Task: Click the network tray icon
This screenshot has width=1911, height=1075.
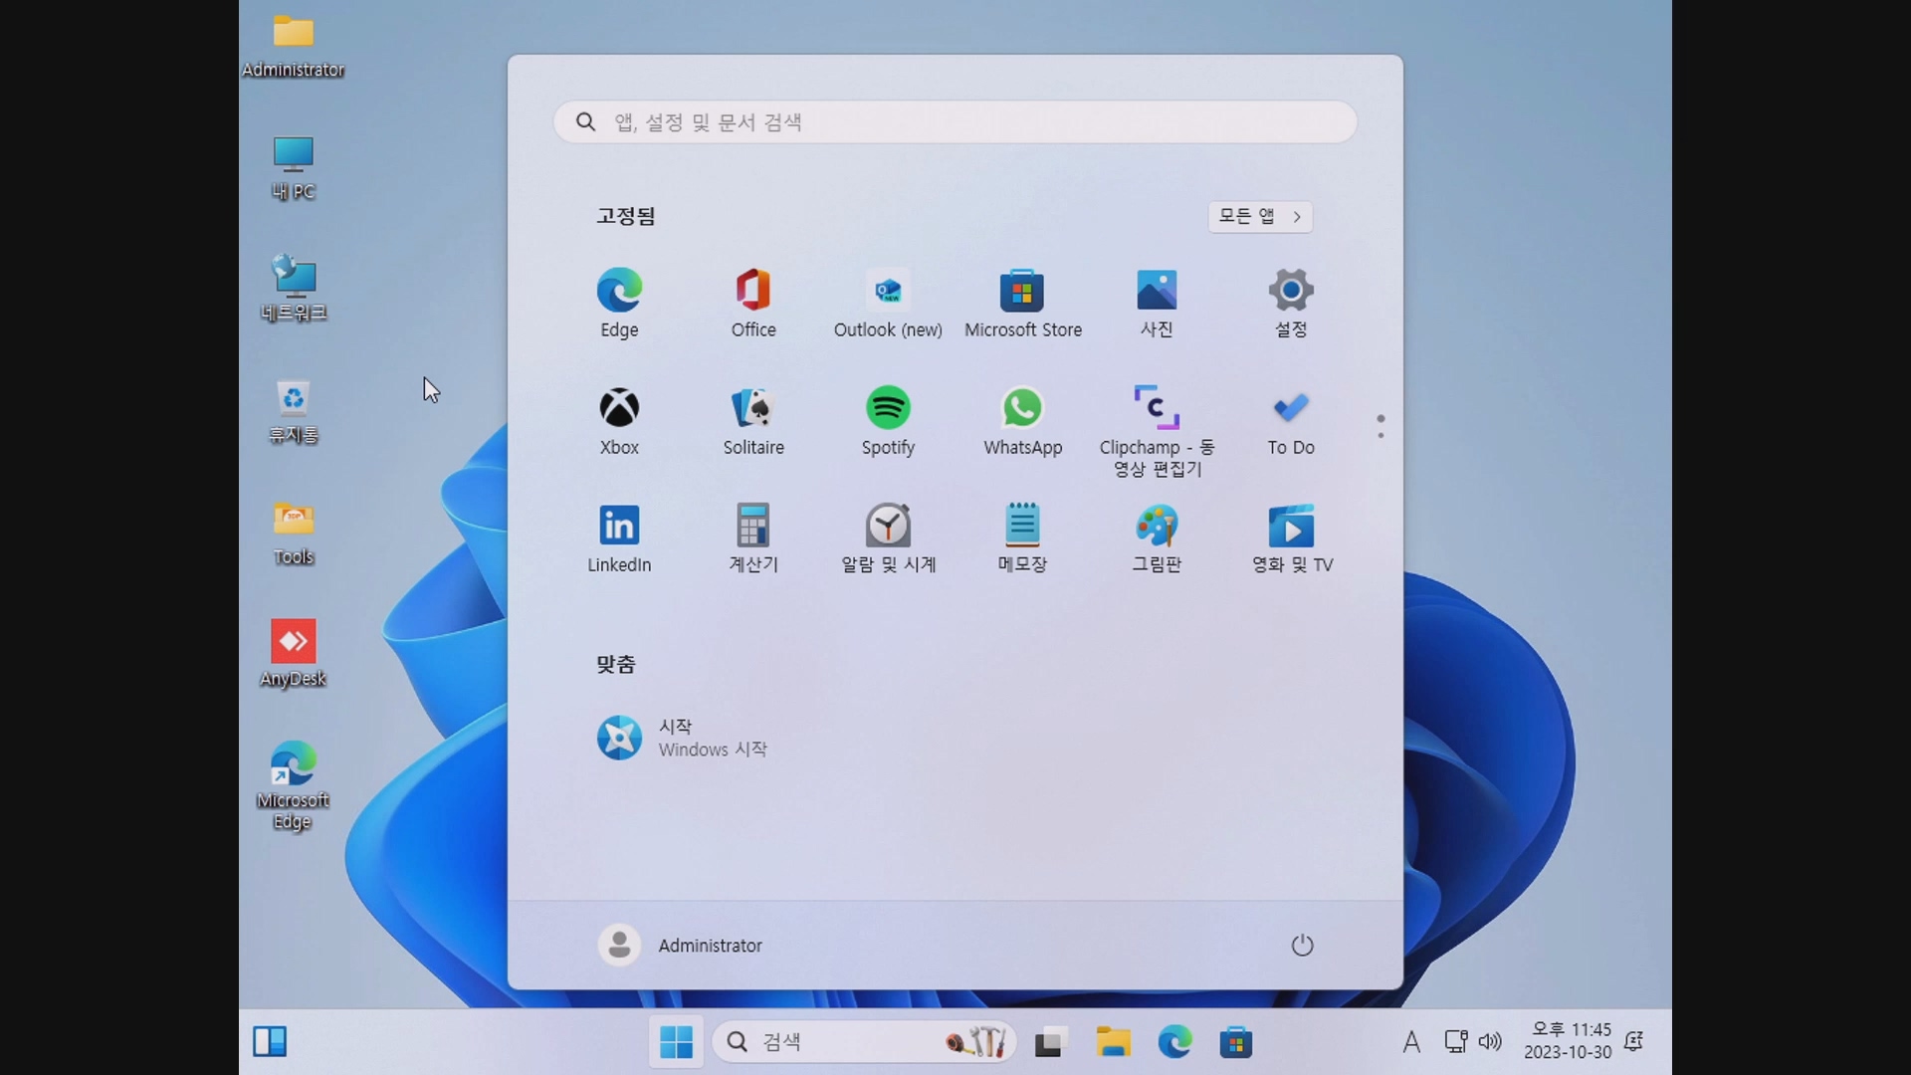Action: [x=1455, y=1042]
